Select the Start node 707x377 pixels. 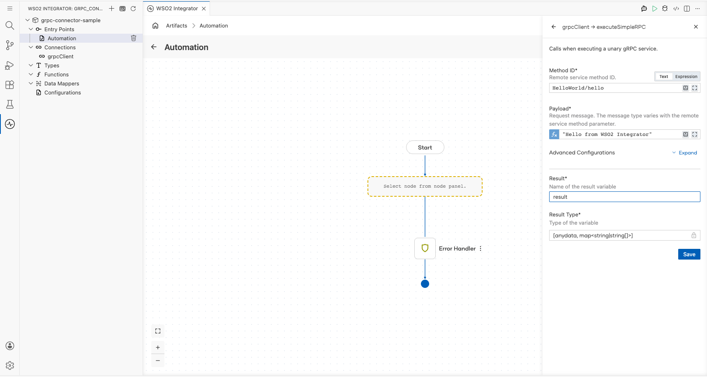[425, 147]
